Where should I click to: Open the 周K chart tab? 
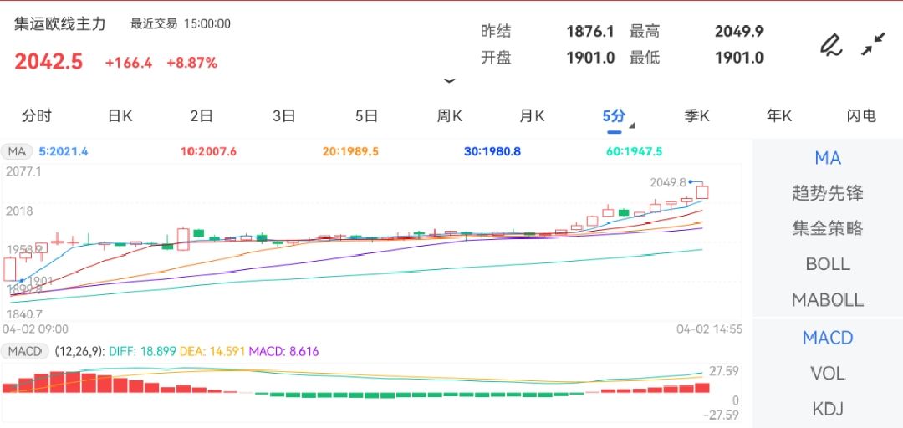[x=449, y=116]
